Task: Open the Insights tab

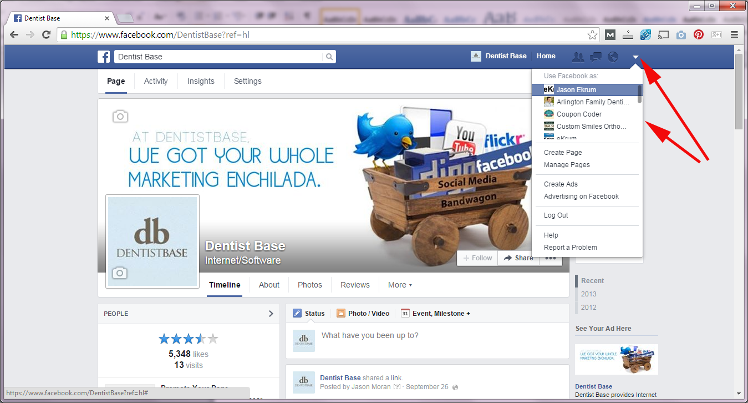Action: tap(201, 81)
